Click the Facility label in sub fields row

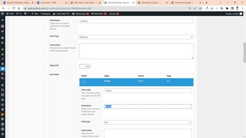point(107,81)
